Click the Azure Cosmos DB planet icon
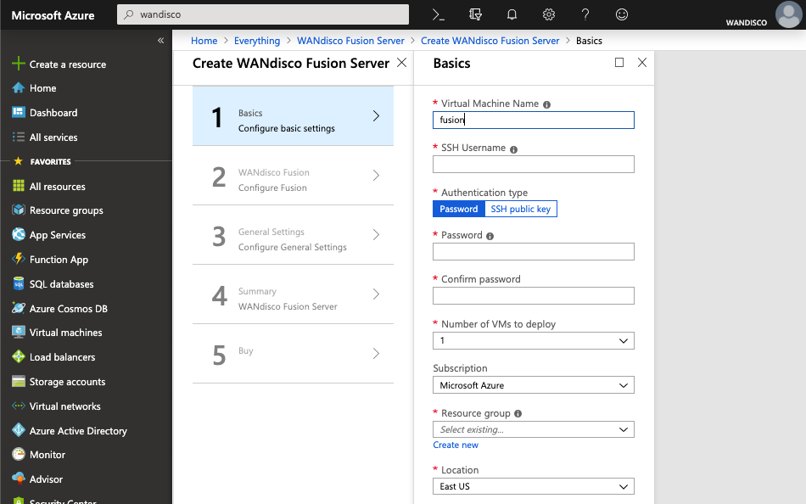This screenshot has height=504, width=806. pyautogui.click(x=18, y=308)
